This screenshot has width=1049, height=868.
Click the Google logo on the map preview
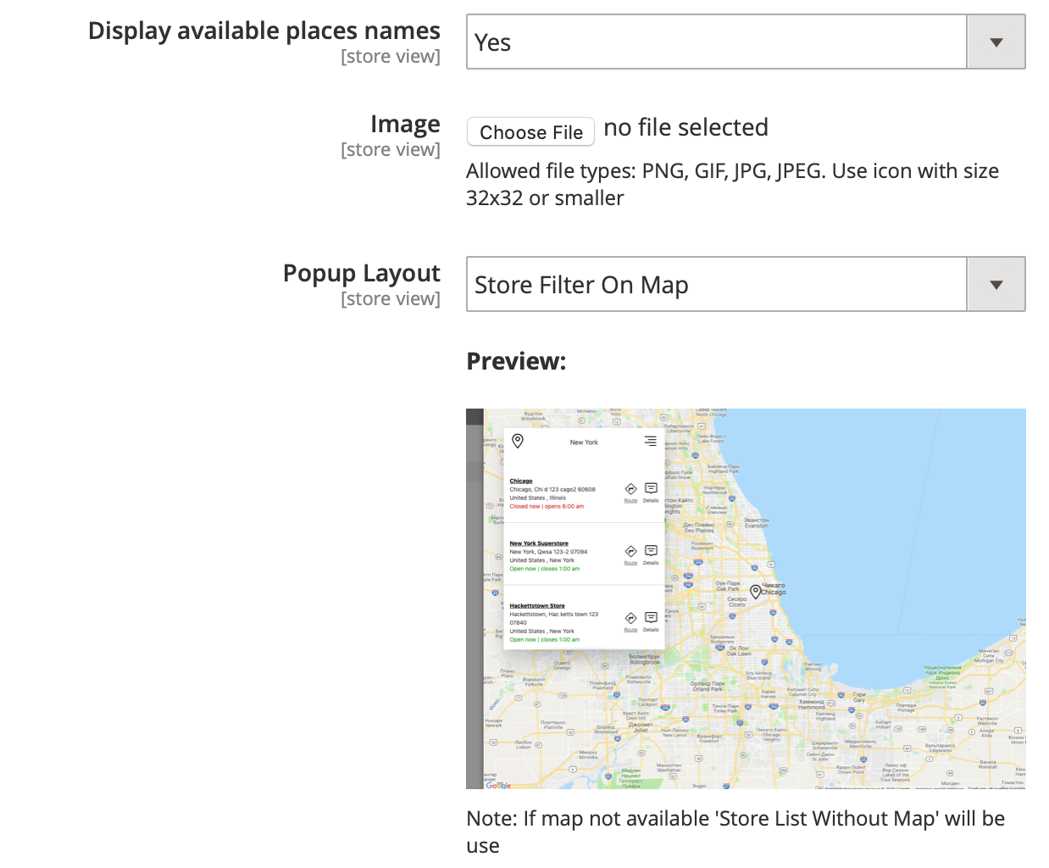[x=498, y=785]
